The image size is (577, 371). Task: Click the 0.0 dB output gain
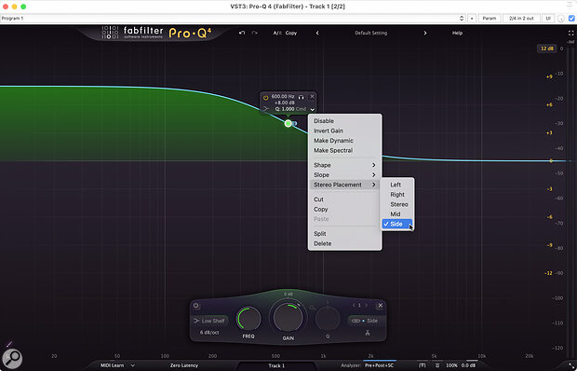(x=468, y=365)
